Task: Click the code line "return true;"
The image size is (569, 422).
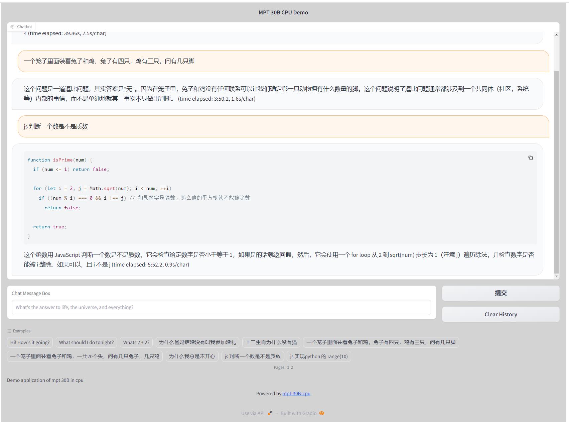Action: coord(50,227)
